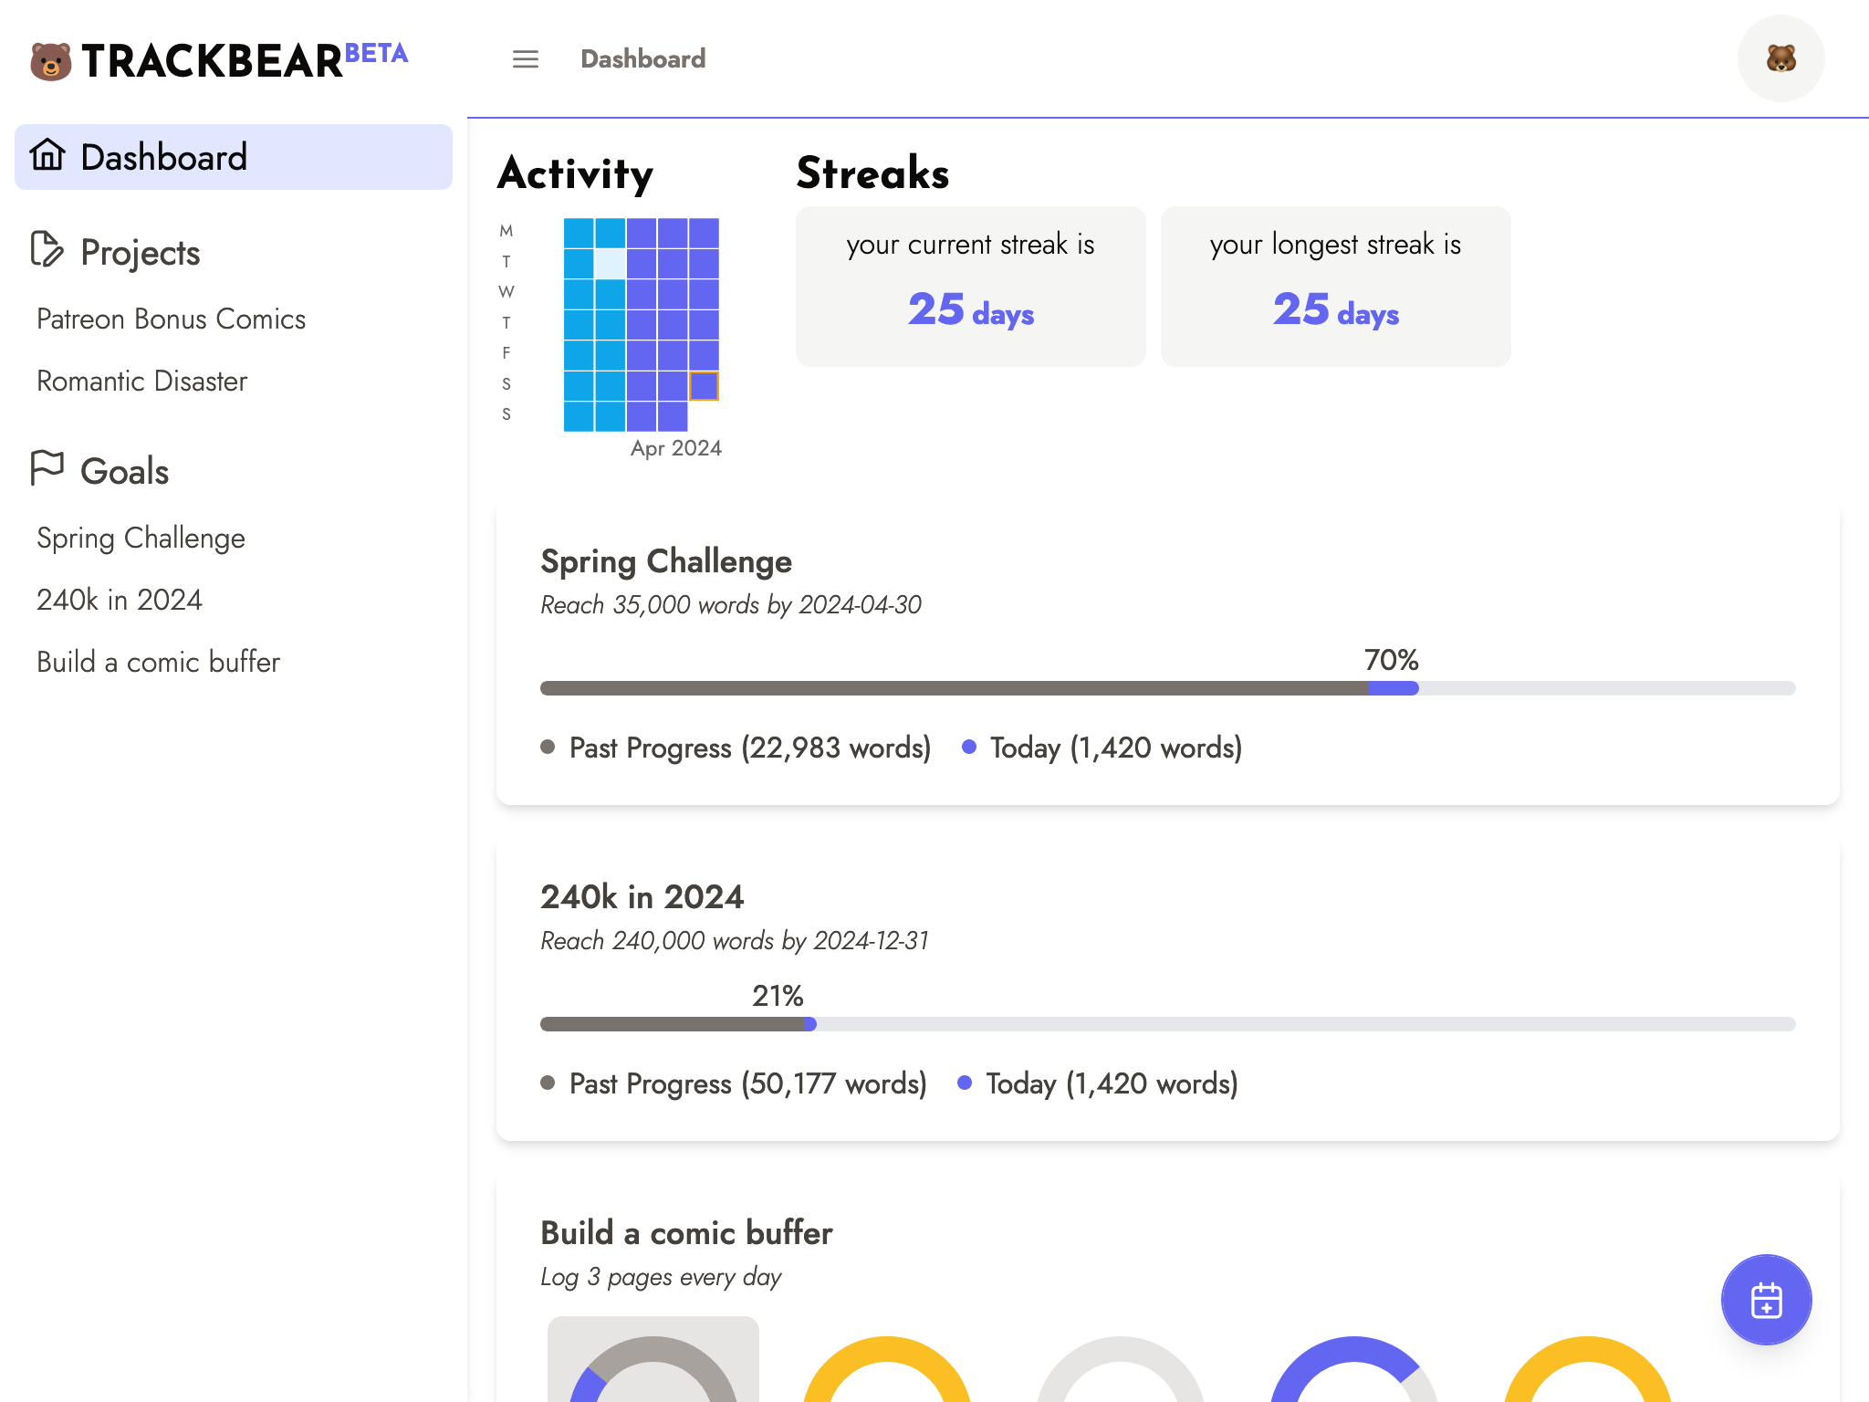Click the floating add-progress calendar button

click(1766, 1300)
